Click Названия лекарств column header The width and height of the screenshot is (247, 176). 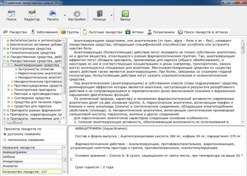pos(32,148)
